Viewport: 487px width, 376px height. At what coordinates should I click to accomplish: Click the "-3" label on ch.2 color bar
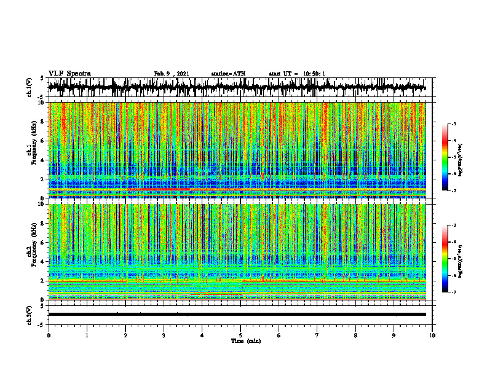[x=454, y=225]
